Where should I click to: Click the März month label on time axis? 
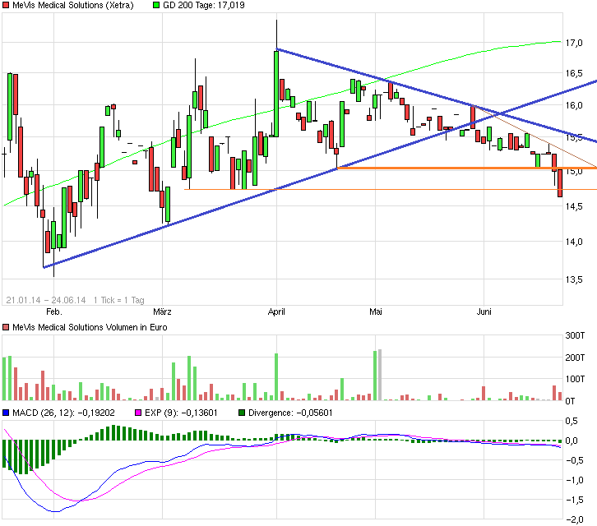click(162, 312)
